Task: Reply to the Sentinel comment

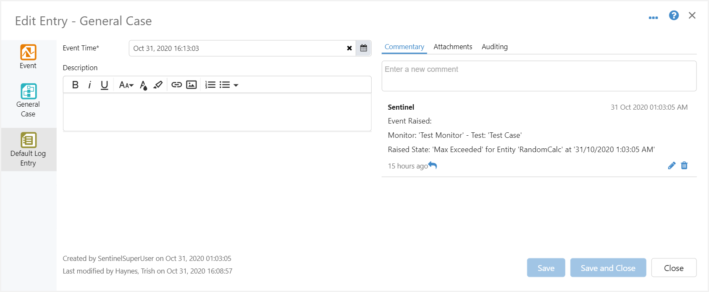Action: click(x=433, y=166)
